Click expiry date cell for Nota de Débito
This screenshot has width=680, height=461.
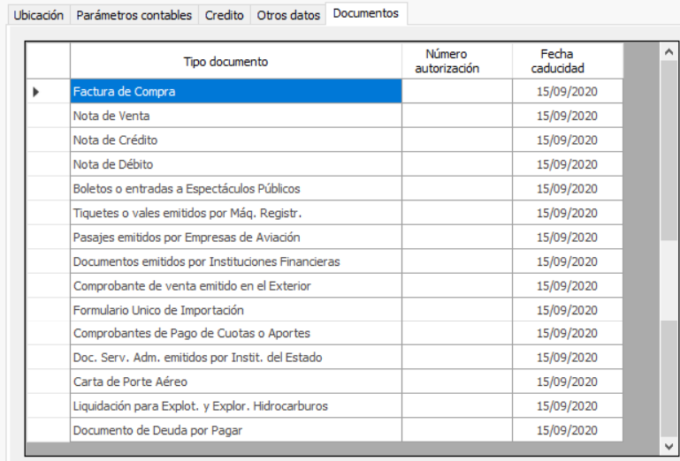tap(568, 164)
